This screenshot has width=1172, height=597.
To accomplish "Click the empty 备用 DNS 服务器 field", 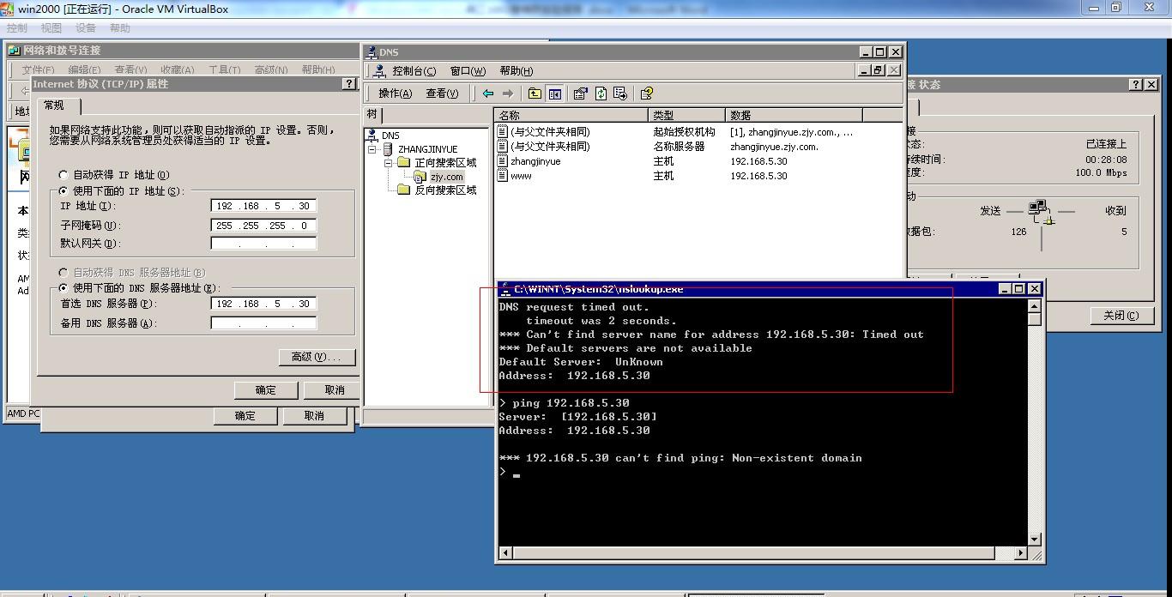I will click(263, 323).
